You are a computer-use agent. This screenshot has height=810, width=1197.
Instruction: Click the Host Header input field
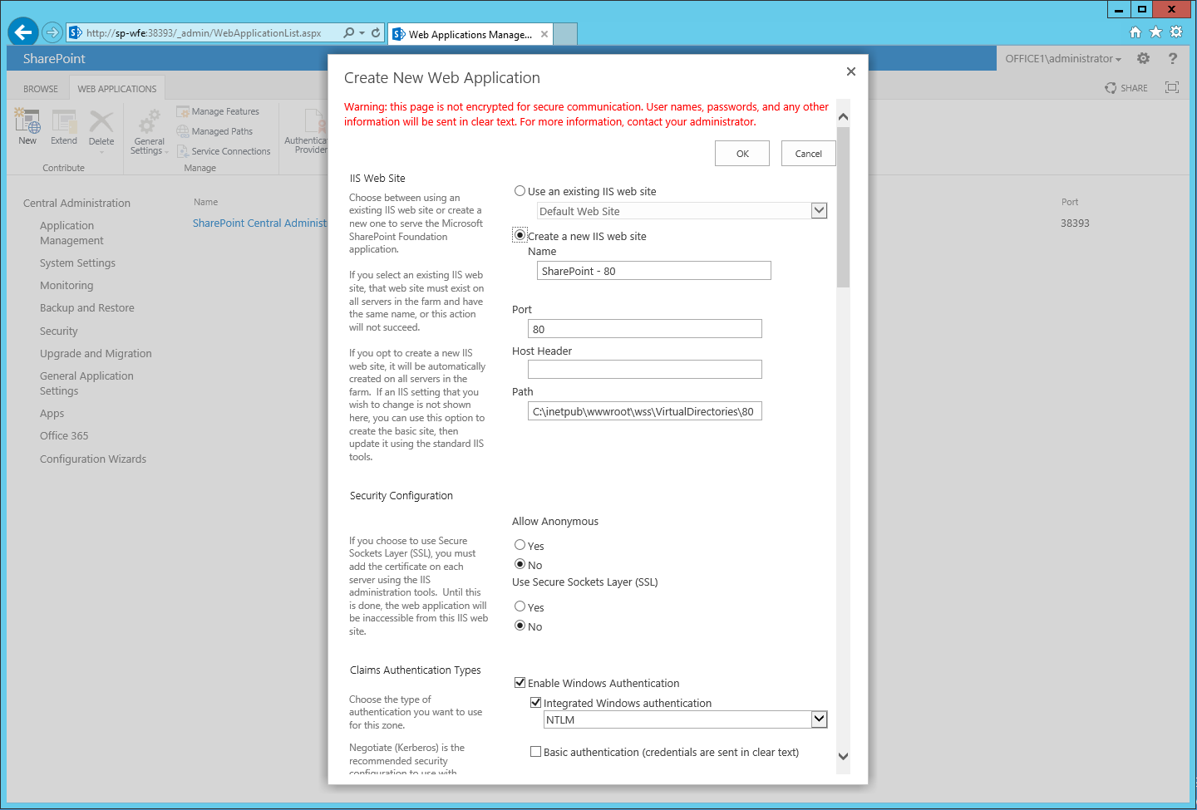pyautogui.click(x=644, y=369)
